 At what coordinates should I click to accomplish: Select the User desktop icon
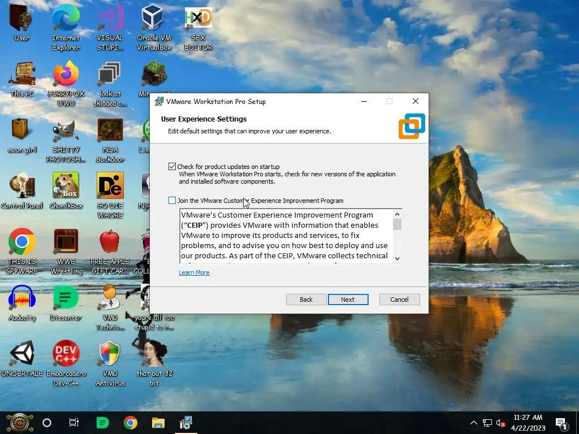(x=21, y=23)
